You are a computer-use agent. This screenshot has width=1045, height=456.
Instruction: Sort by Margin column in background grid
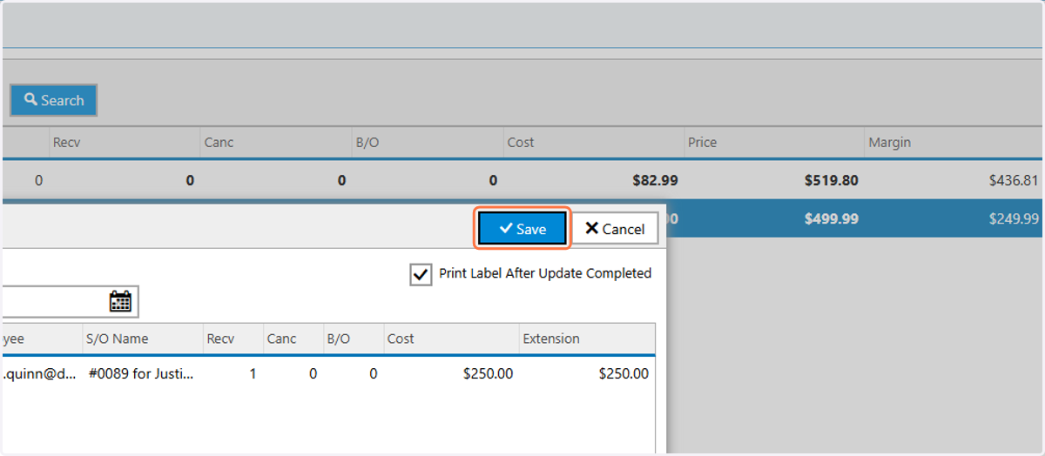click(x=954, y=142)
